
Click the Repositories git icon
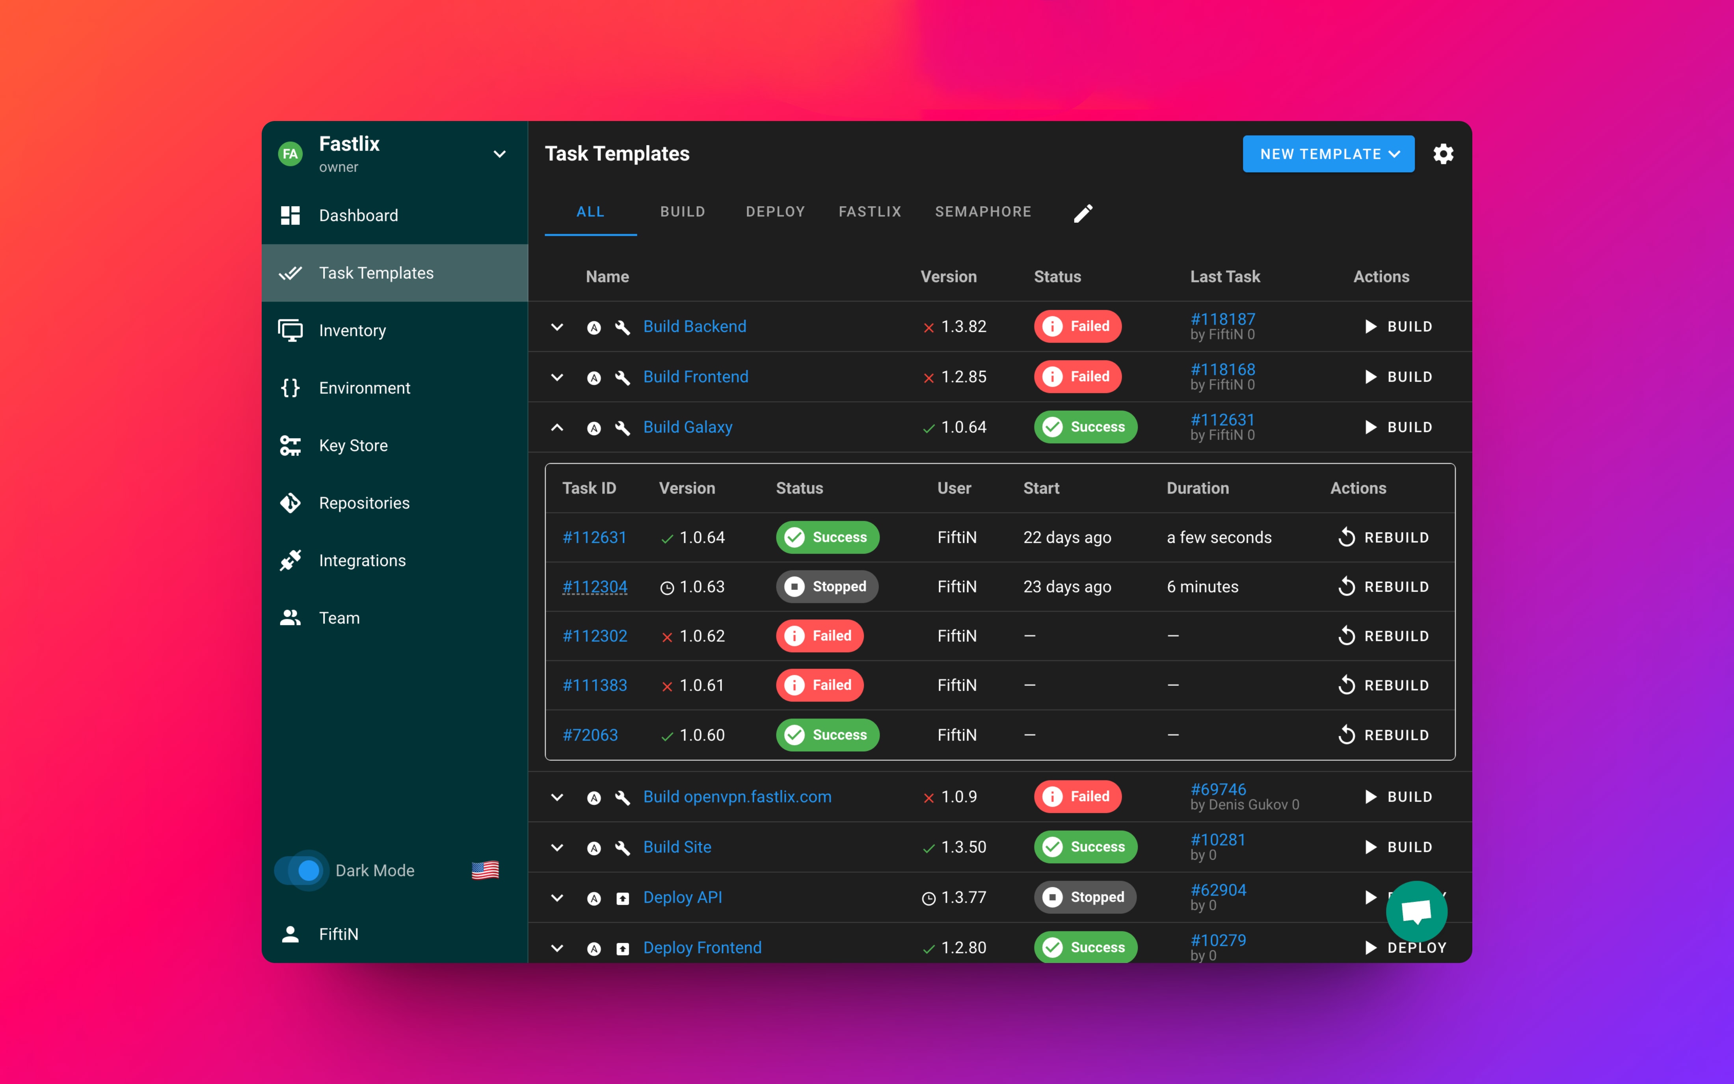290,503
